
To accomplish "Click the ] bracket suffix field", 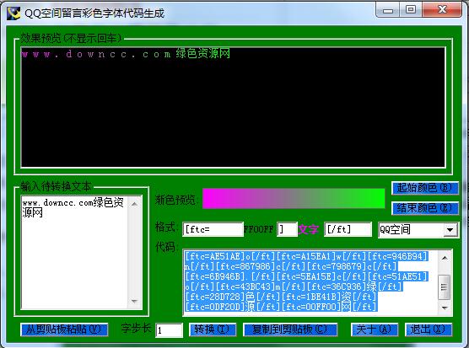I will tap(287, 229).
